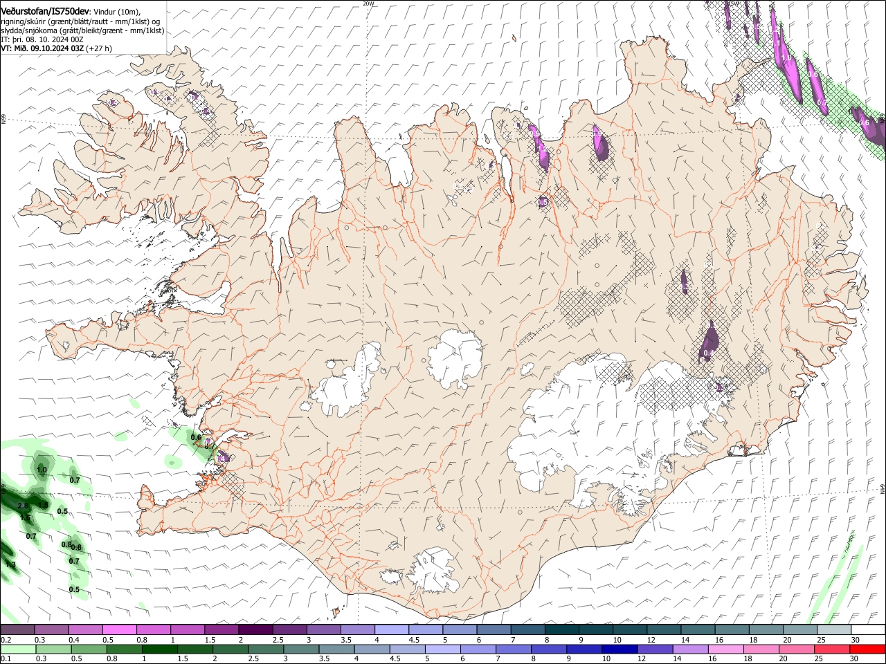
Task: Pick the palest green swatch starting the rain scale
Action: [18, 649]
